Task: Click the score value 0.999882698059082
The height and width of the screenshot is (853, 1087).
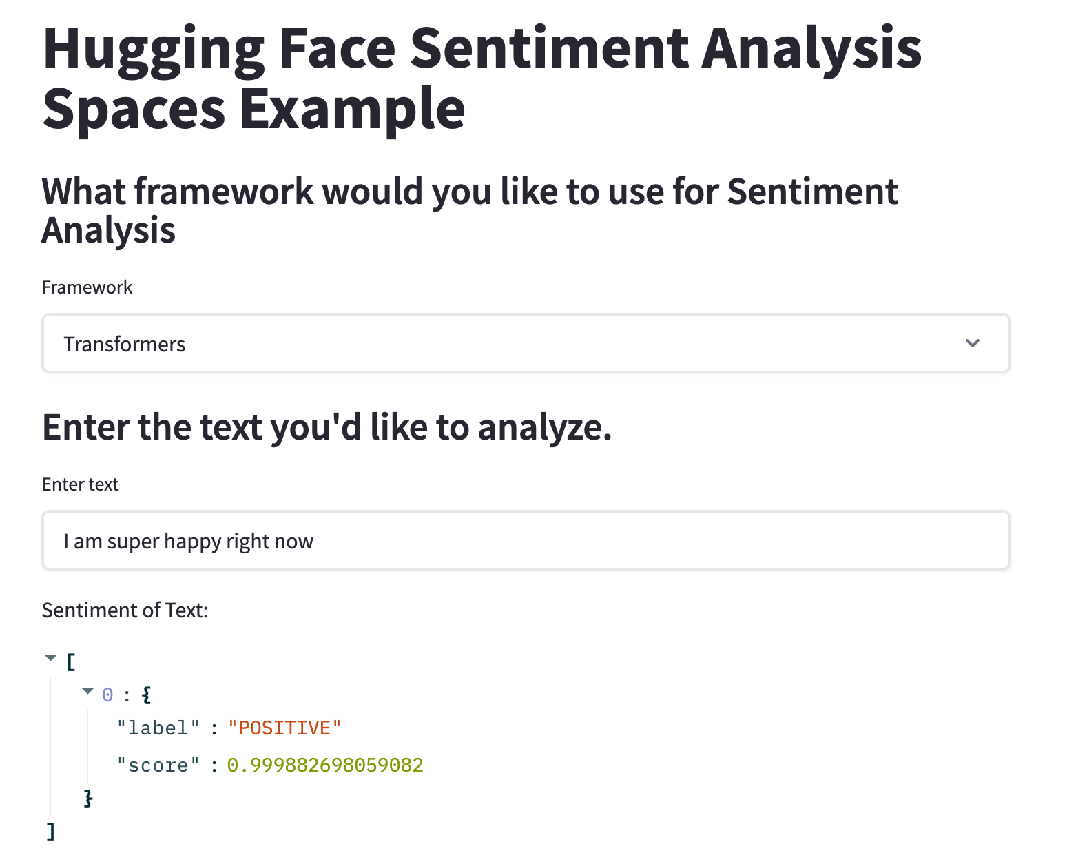Action: tap(325, 765)
